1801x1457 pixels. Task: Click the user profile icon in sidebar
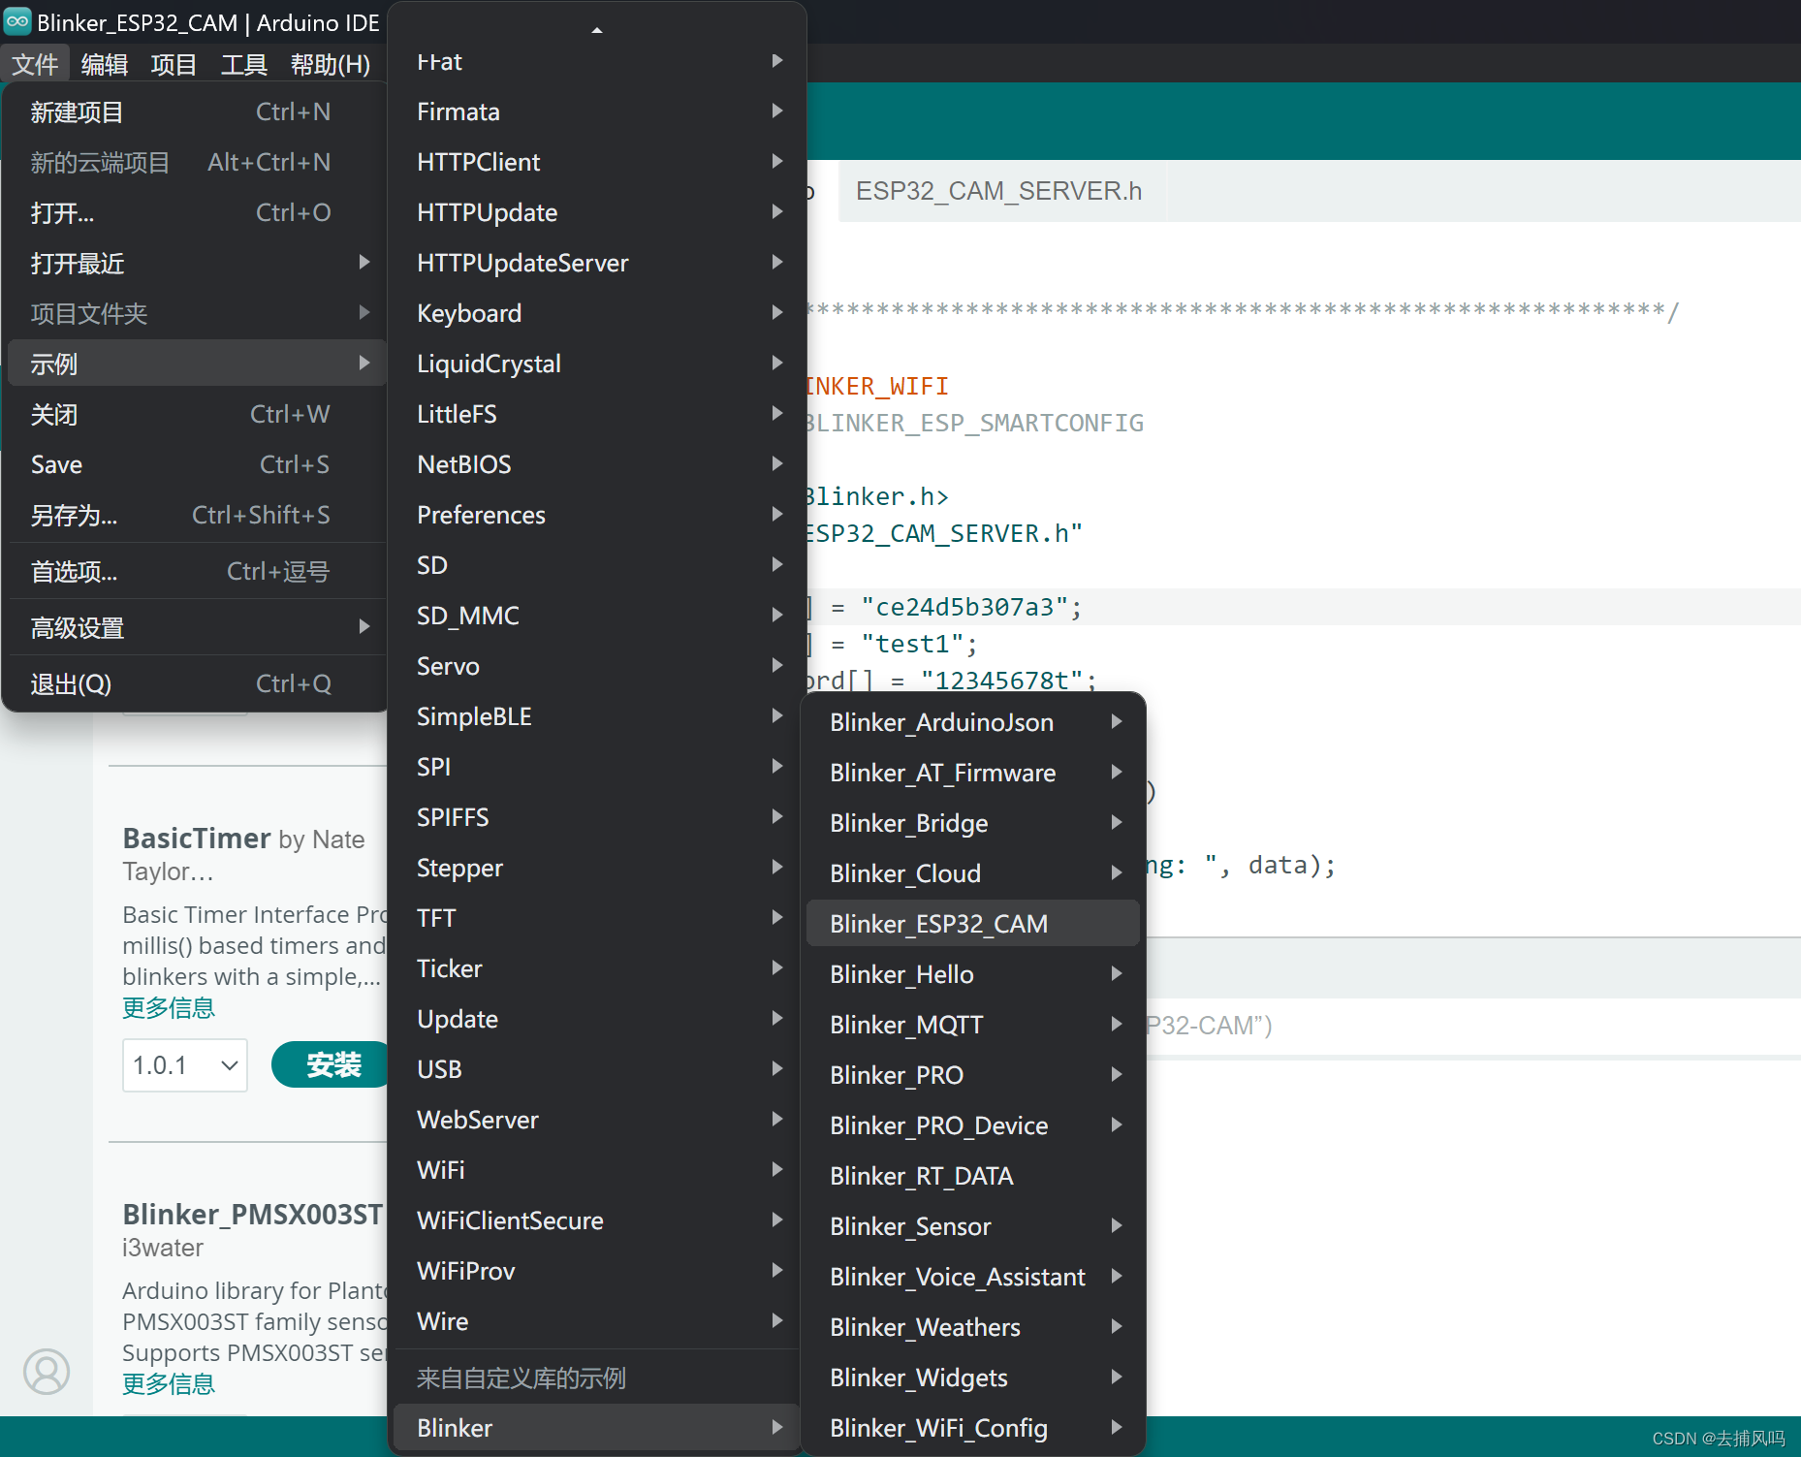tap(47, 1372)
